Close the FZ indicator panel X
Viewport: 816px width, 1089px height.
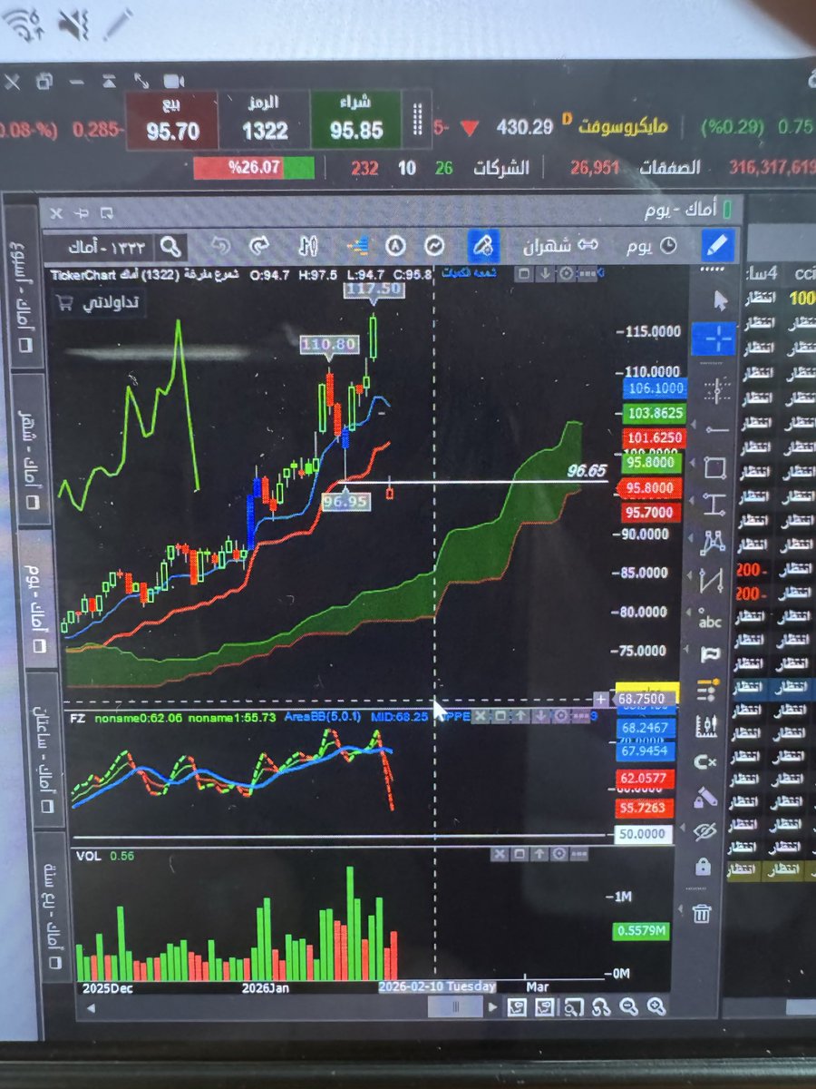[x=481, y=716]
